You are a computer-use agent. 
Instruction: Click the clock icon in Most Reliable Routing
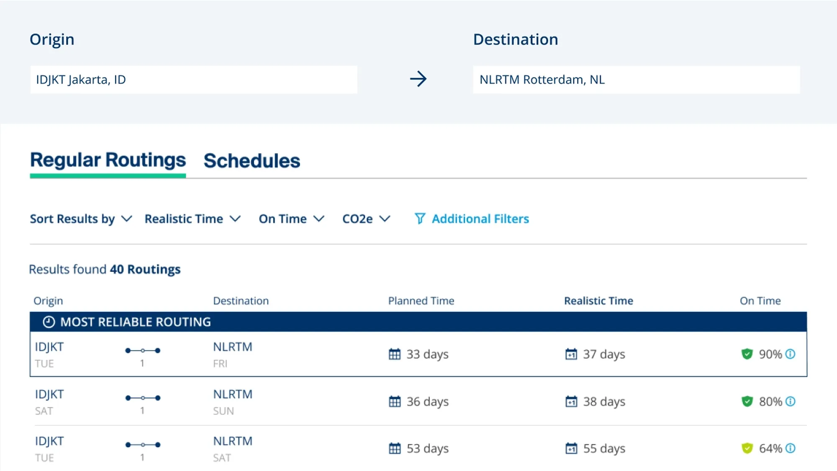point(49,322)
